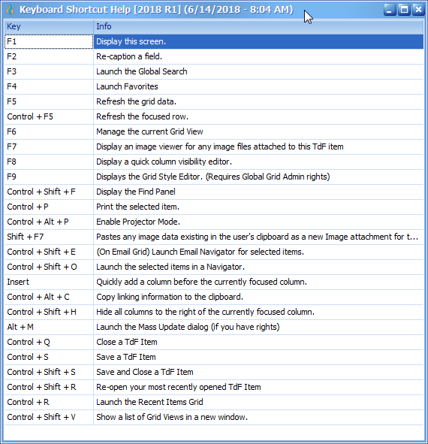This screenshot has width=428, height=444.
Task: Select the Insert key row
Action: pyautogui.click(x=214, y=282)
